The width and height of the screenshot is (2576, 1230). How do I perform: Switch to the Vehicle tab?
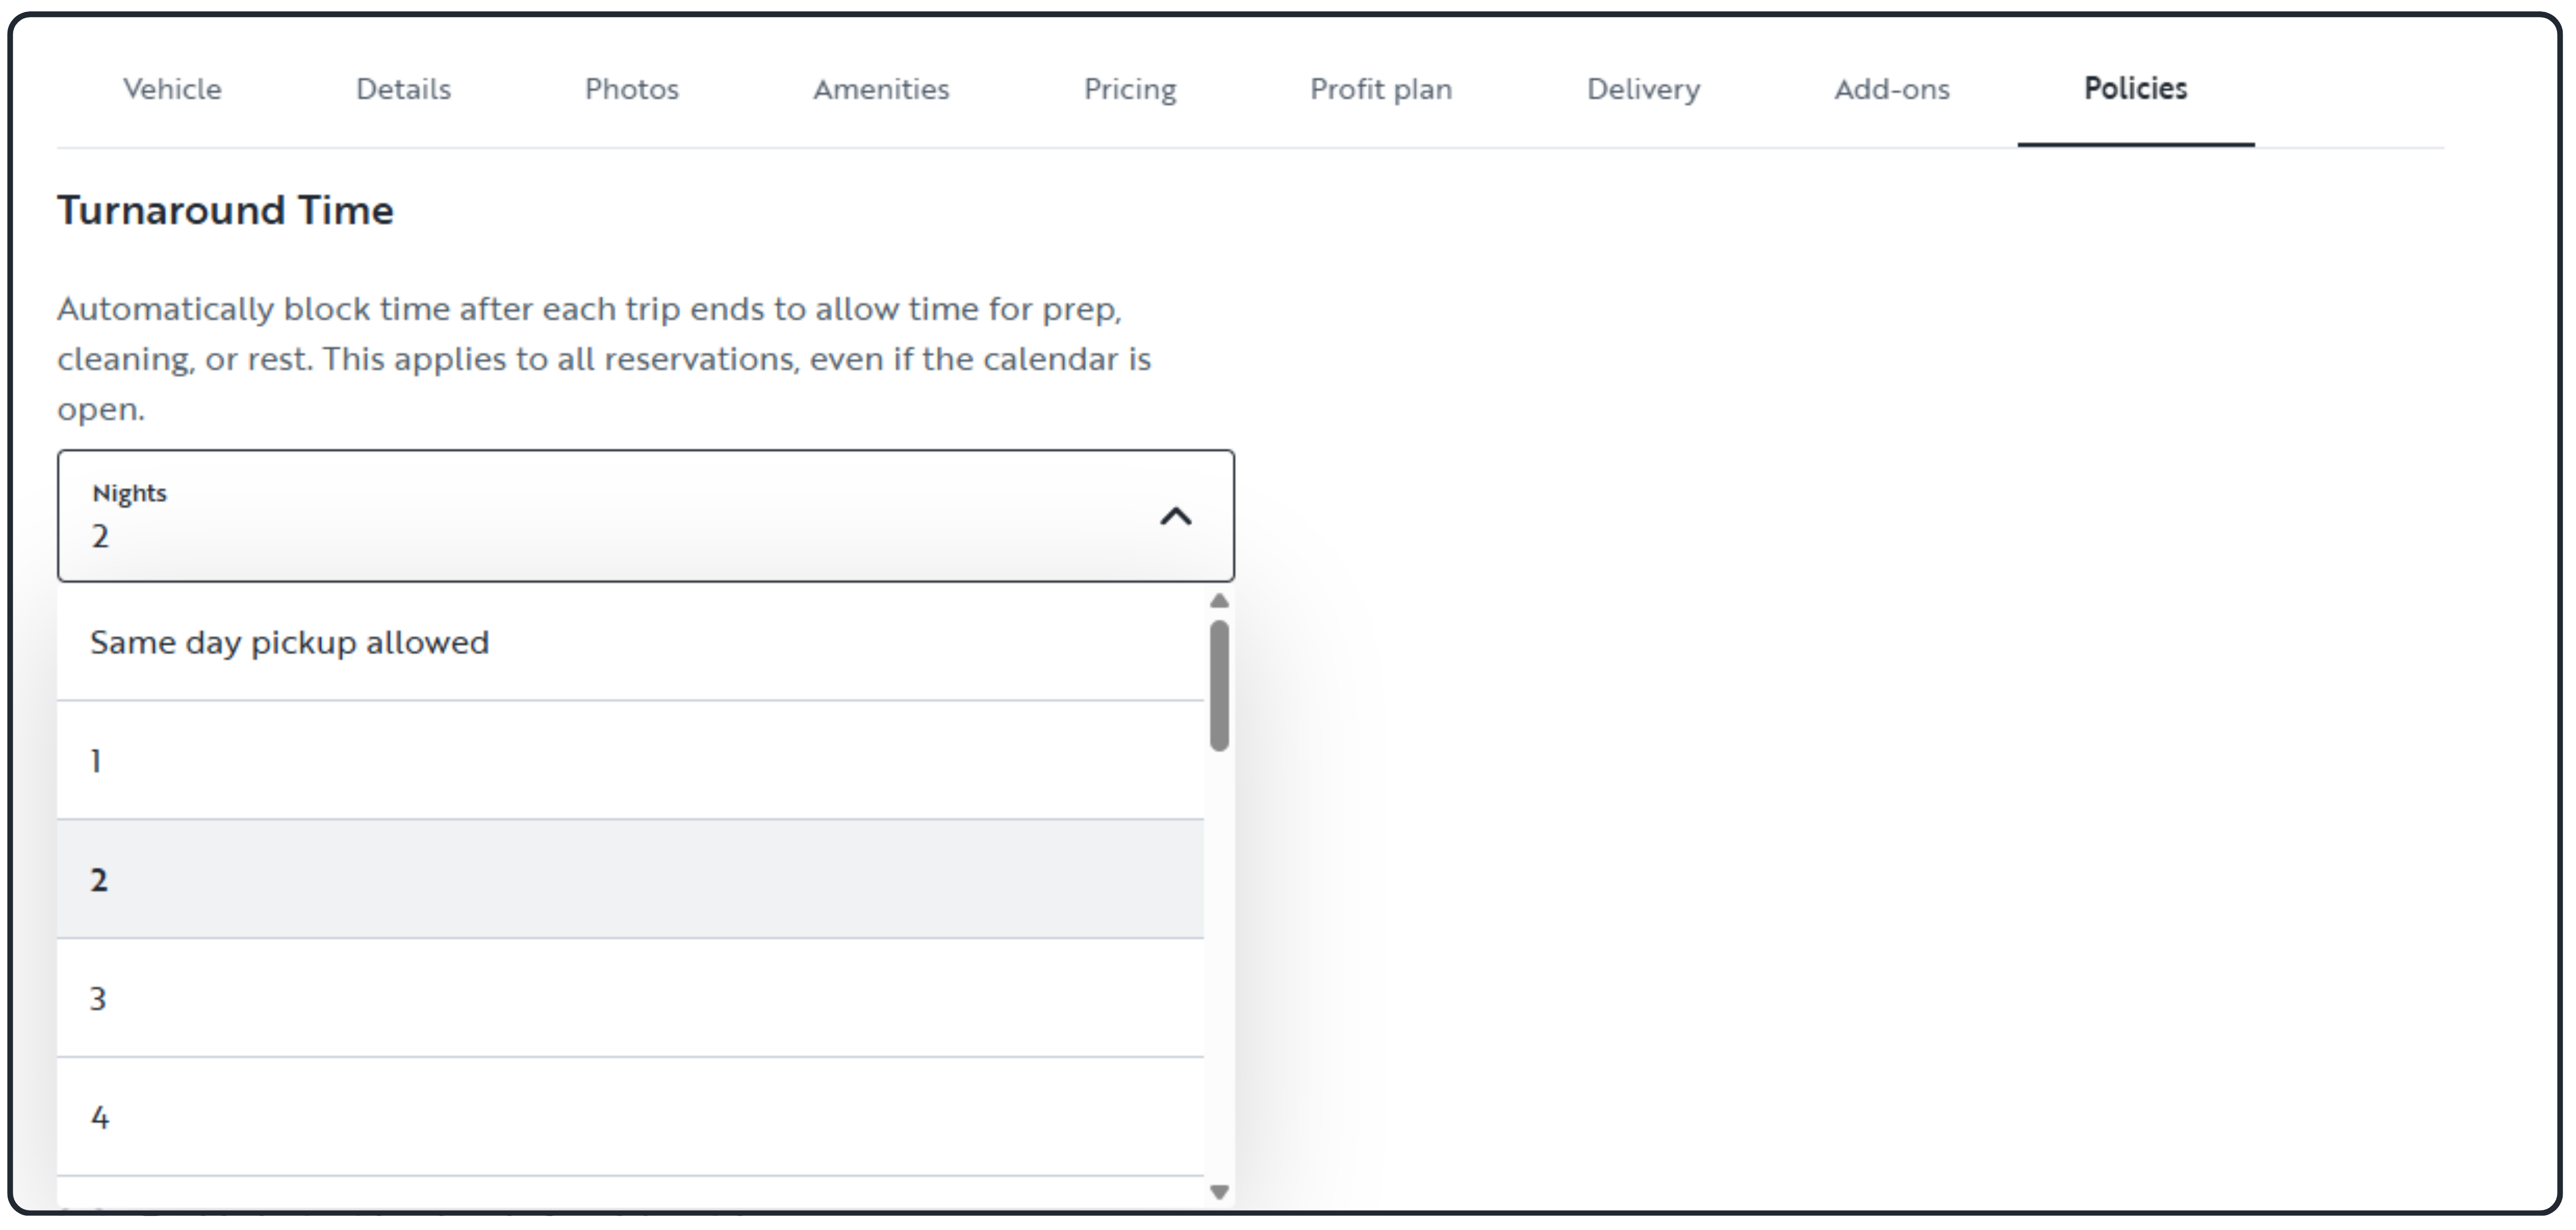click(172, 89)
